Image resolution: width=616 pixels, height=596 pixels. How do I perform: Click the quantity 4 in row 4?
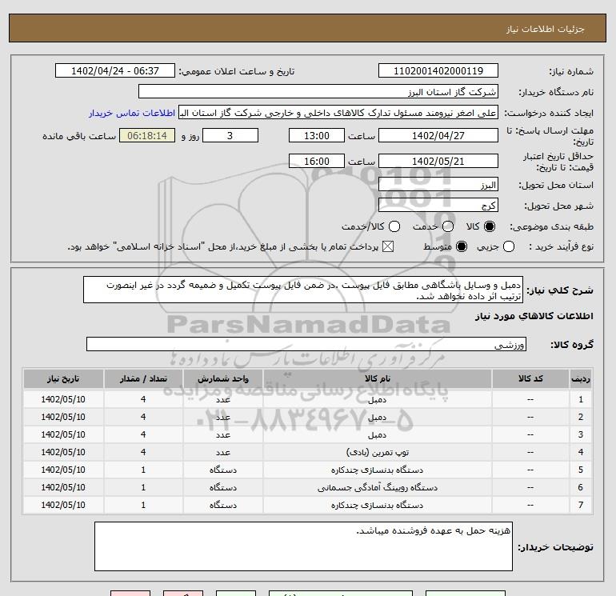click(x=143, y=452)
